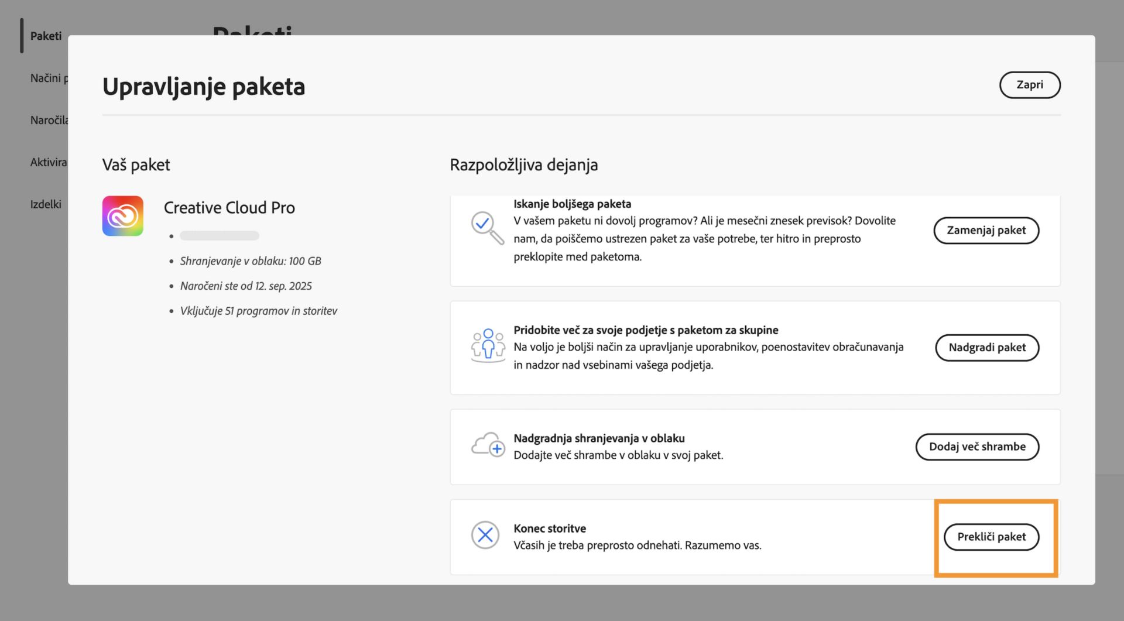Select the Izdelki sidebar item

point(46,204)
